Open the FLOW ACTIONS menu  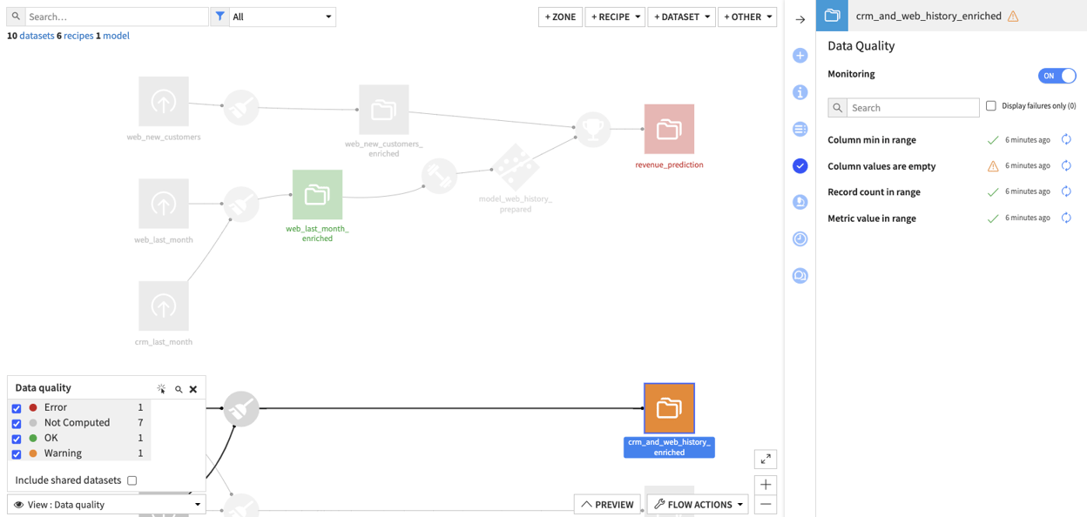698,504
